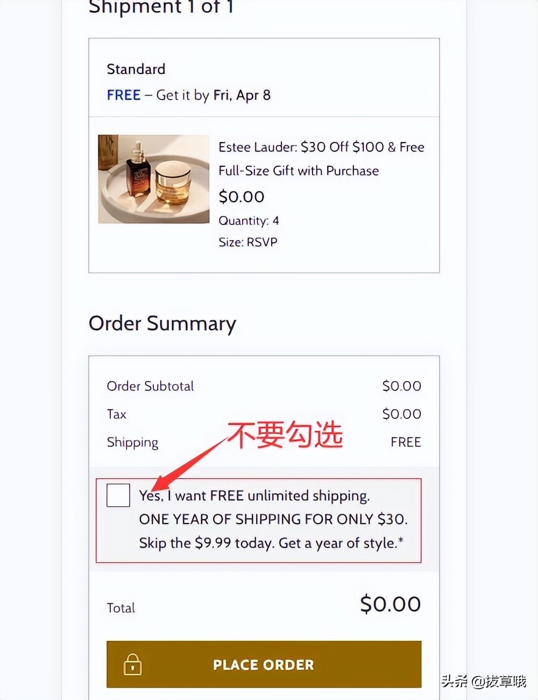Click the Order Subtotal row
Screen dimensions: 538x700
pos(264,386)
